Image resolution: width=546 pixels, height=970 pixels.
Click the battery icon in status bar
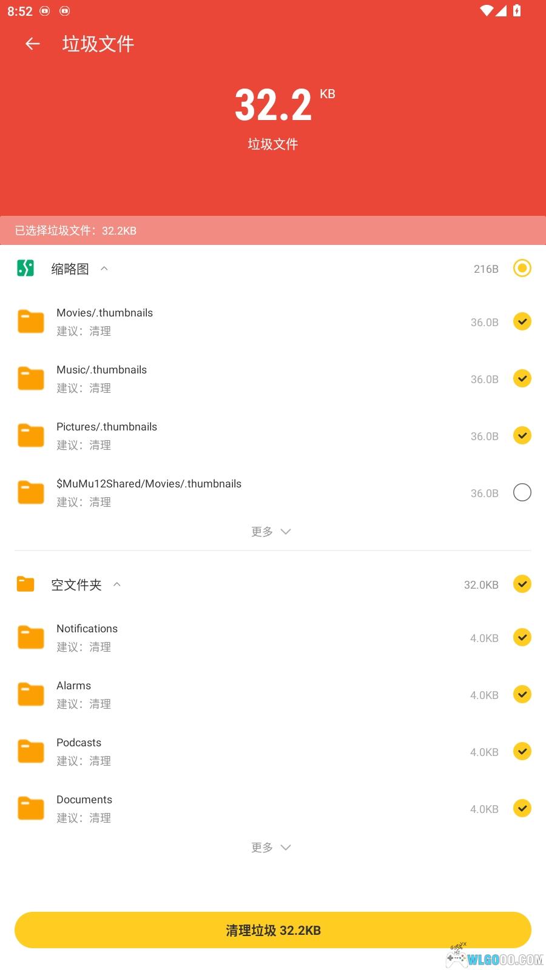click(x=517, y=11)
